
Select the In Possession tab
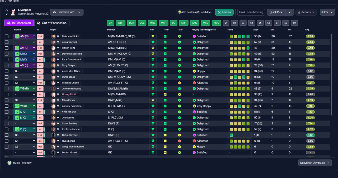point(19,23)
